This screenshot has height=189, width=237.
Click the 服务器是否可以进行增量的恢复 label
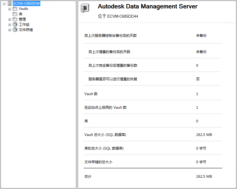pyautogui.click(x=113, y=79)
